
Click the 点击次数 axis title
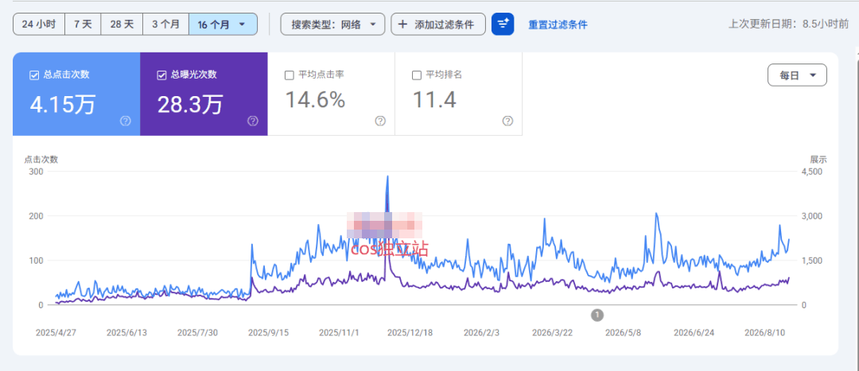41,160
